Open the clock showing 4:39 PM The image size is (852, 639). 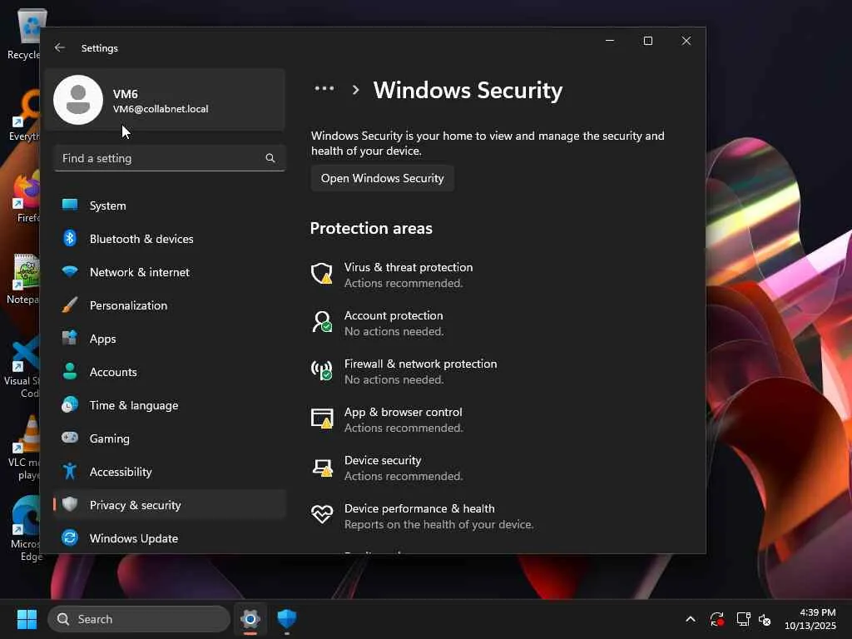point(810,619)
